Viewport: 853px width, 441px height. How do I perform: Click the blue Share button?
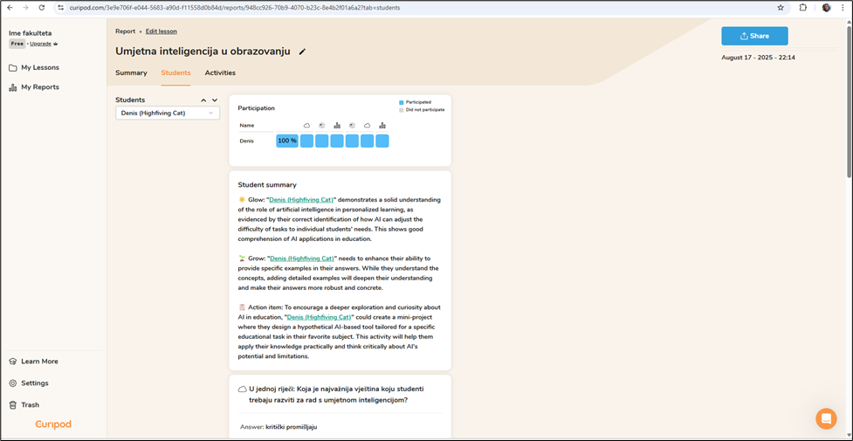(x=754, y=36)
